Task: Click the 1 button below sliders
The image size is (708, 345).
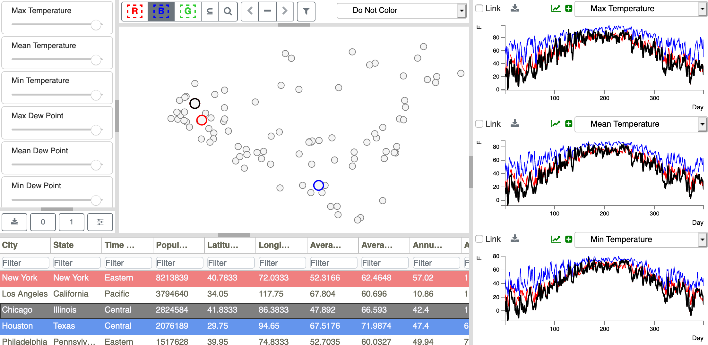Action: pyautogui.click(x=72, y=222)
